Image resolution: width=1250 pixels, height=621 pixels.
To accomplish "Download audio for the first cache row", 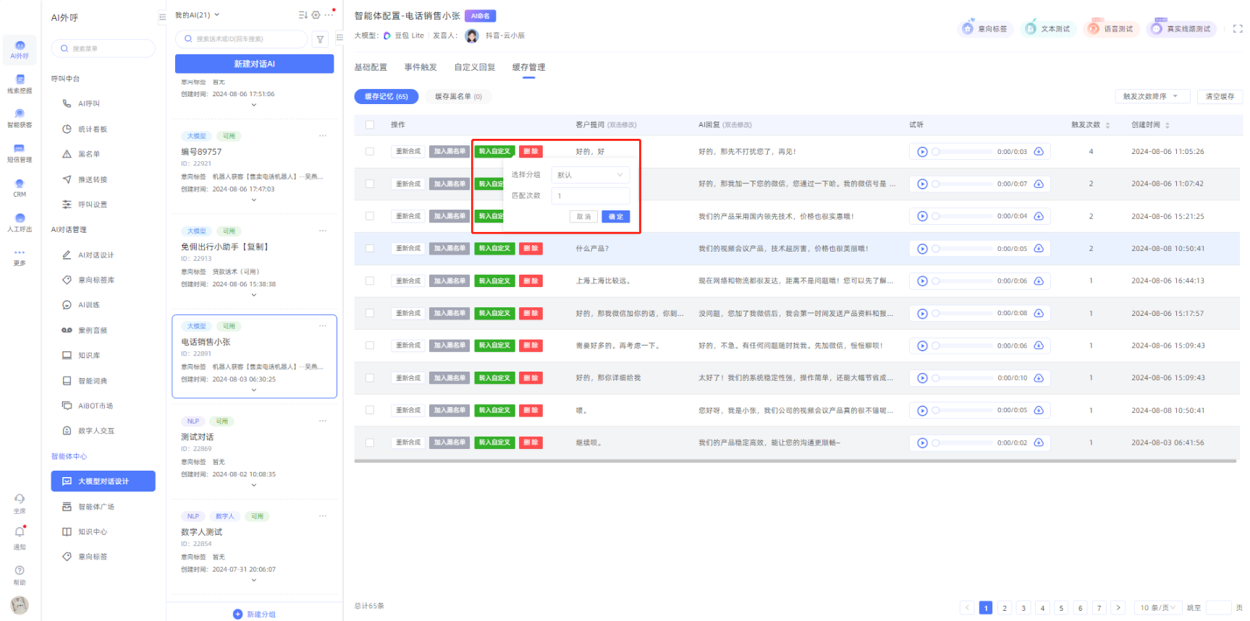I will pyautogui.click(x=1039, y=152).
